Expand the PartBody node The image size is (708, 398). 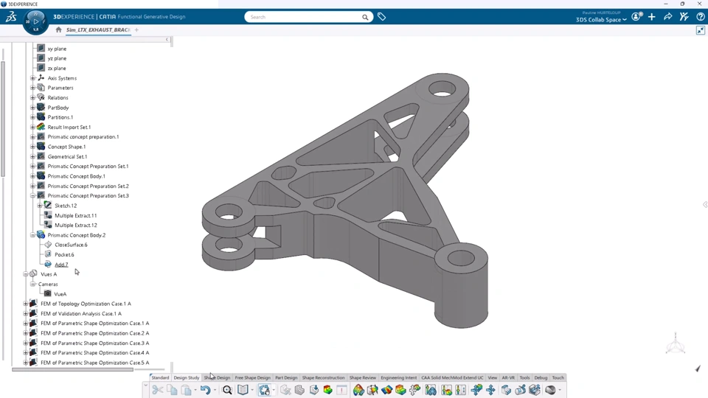[32, 108]
